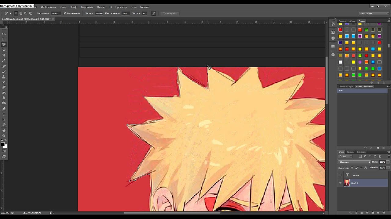
Task: Select the Eyedropper tool
Action: tap(4, 61)
